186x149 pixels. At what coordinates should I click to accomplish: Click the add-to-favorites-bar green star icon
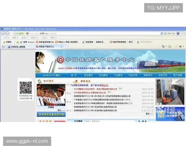(x=18, y=42)
